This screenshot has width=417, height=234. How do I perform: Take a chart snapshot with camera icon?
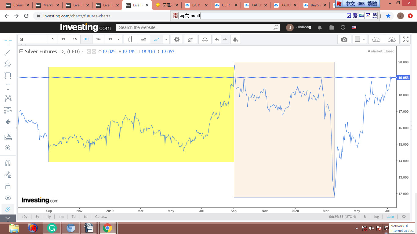[344, 39]
